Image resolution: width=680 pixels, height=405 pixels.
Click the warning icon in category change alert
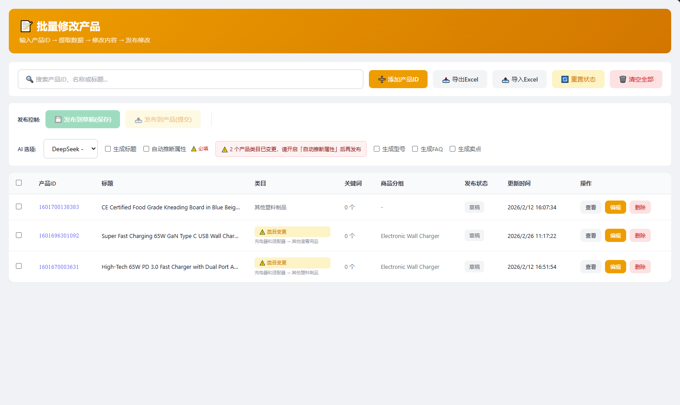(x=225, y=149)
